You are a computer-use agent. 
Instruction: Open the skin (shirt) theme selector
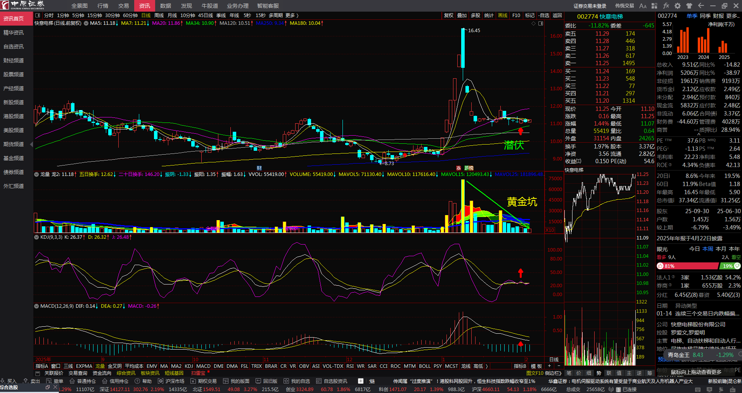click(x=689, y=6)
